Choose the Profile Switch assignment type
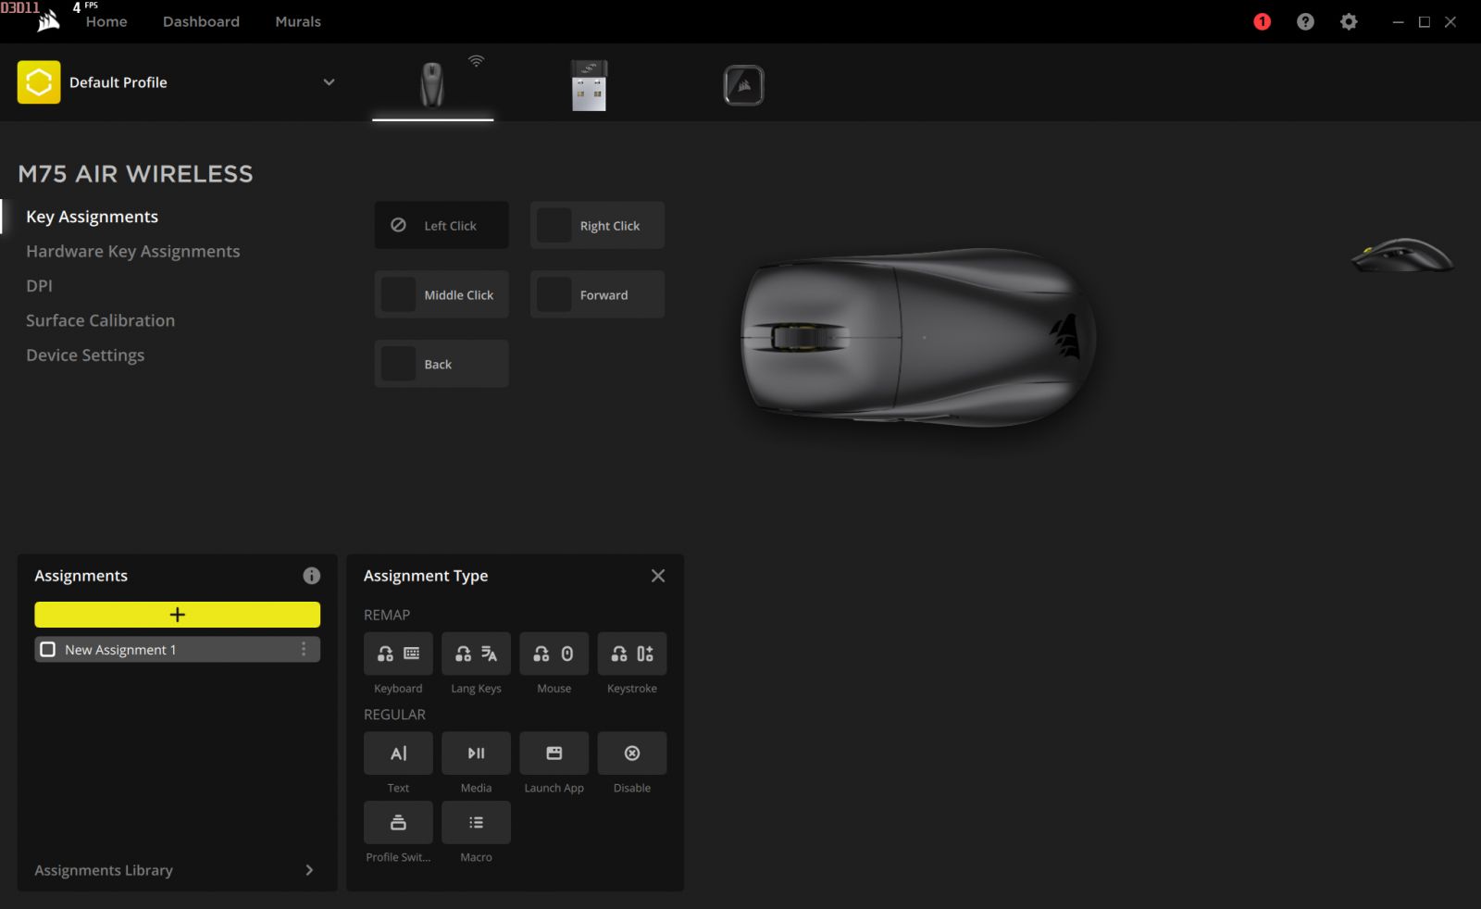Screen dimensions: 1481x909 point(398,822)
